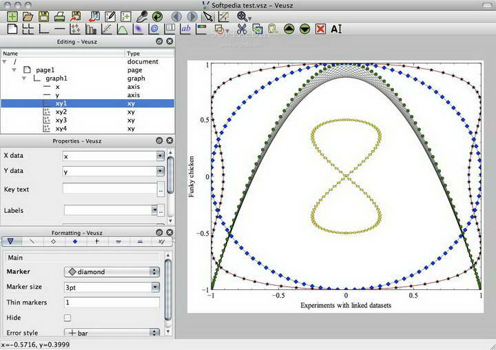Switch to the plot line formatting tab
Viewport: 496px width, 350px height.
point(32,242)
